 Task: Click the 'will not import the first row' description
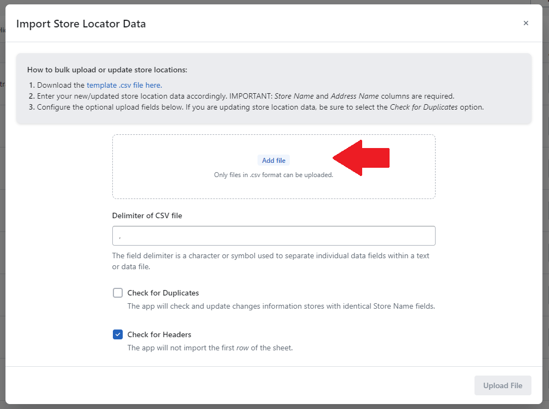(x=210, y=348)
